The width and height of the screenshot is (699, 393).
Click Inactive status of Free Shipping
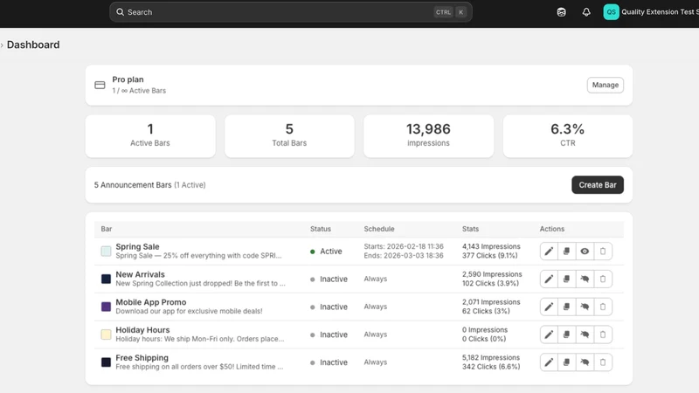coord(329,362)
